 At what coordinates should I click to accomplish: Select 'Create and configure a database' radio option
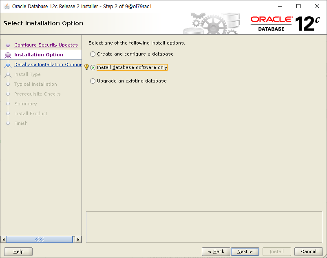coord(93,54)
